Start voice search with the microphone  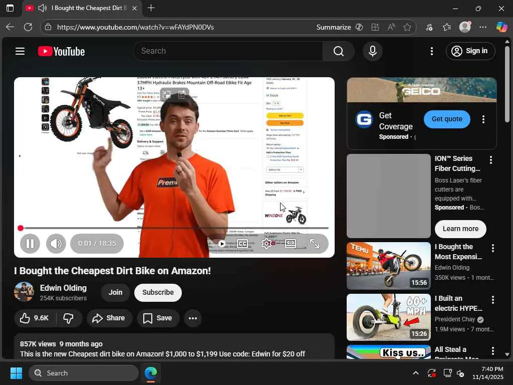[x=372, y=51]
